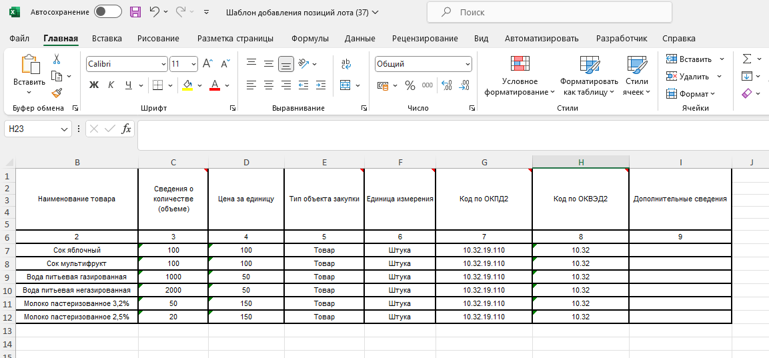Screen dimensions: 769x358
Task: Open Буфер обмена dialog launcher
Action: pos(75,108)
